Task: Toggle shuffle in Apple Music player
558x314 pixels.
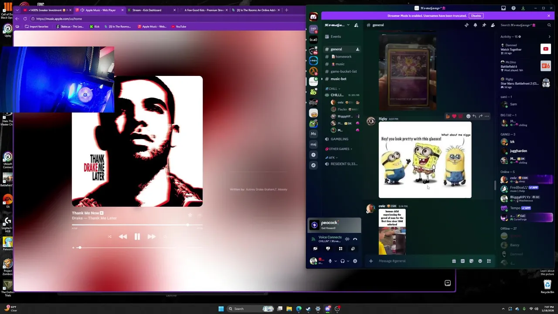Action: pyautogui.click(x=109, y=237)
